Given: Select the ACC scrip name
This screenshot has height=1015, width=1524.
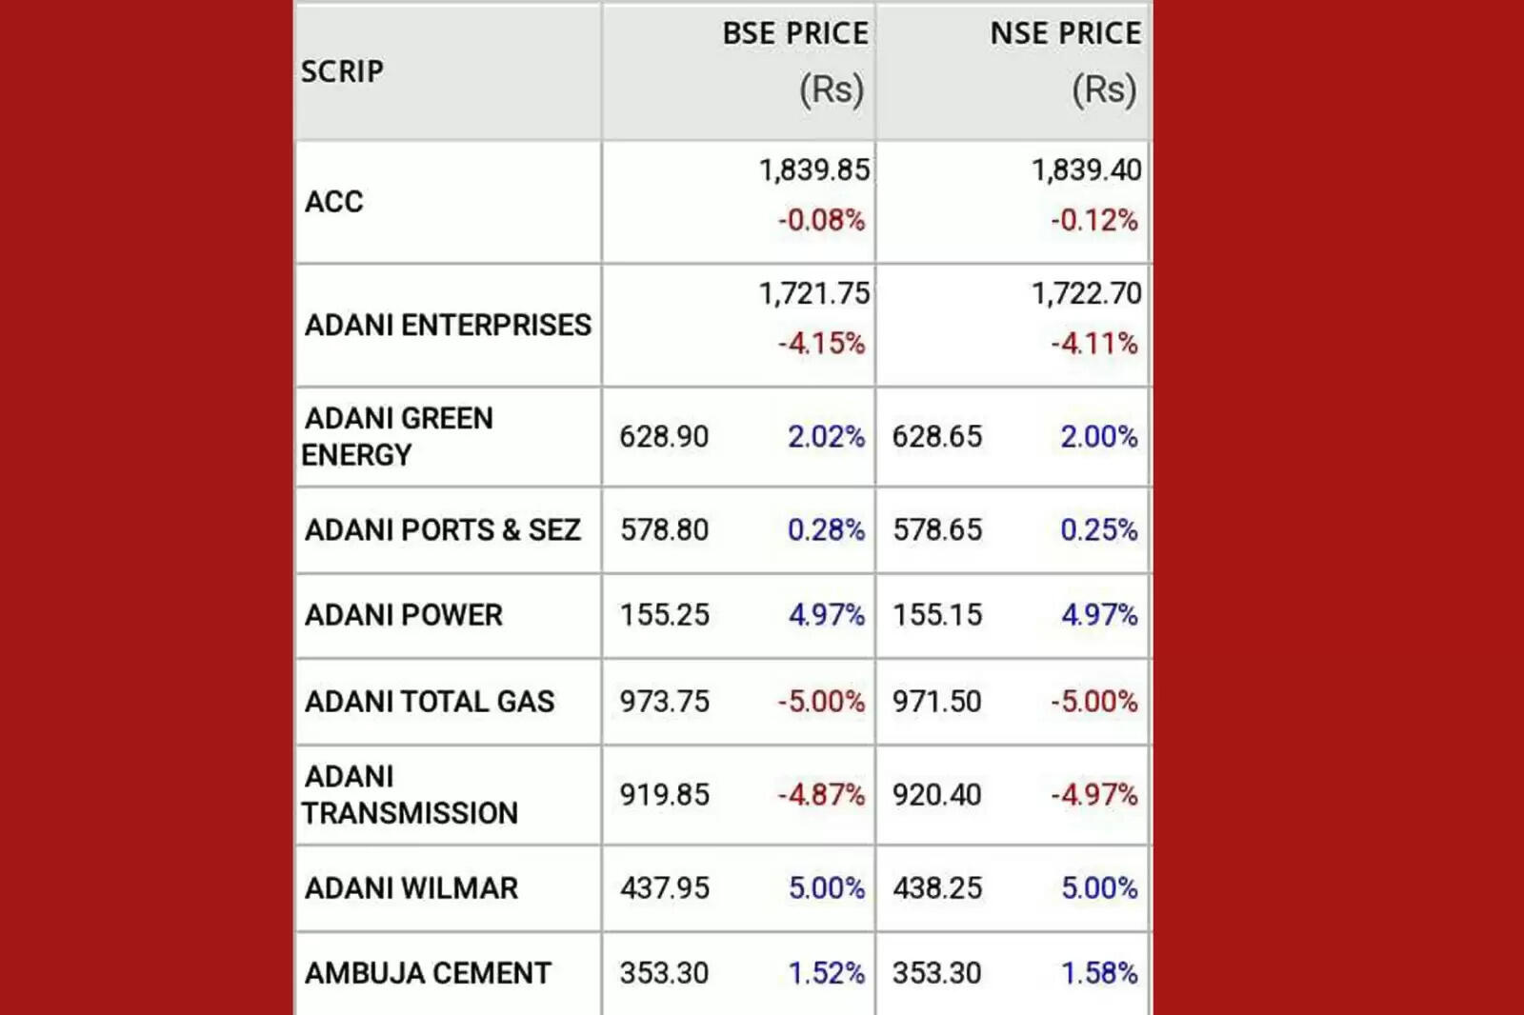Looking at the screenshot, I should 334,202.
